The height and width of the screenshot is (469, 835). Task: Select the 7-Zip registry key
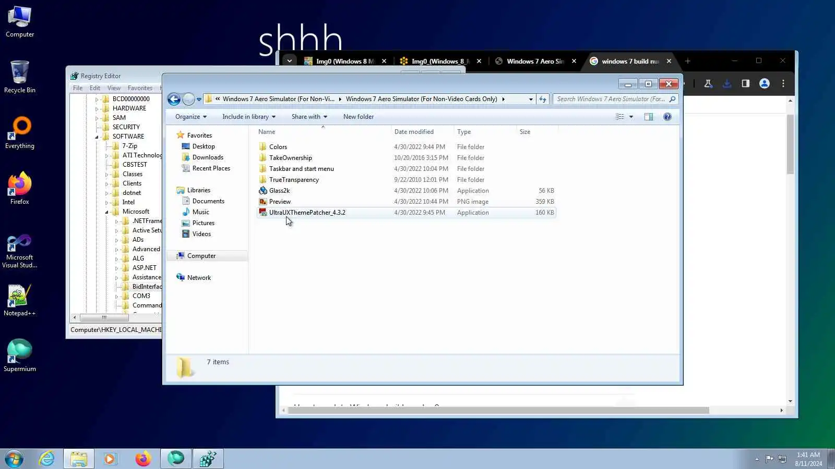129,146
